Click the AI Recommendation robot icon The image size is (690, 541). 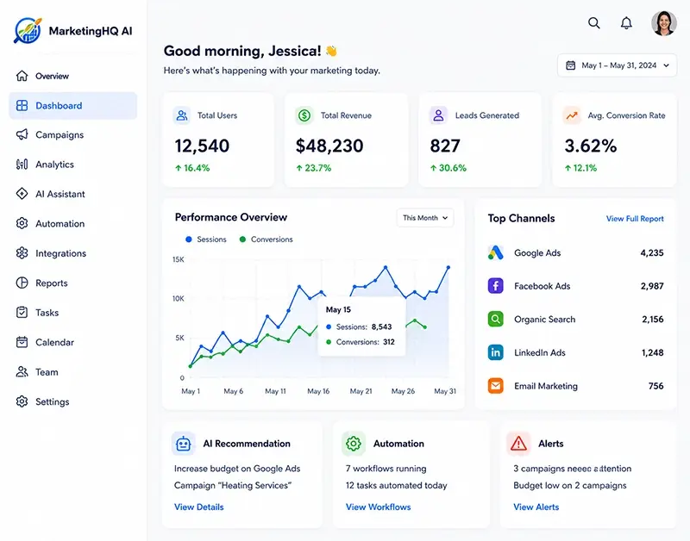point(183,444)
